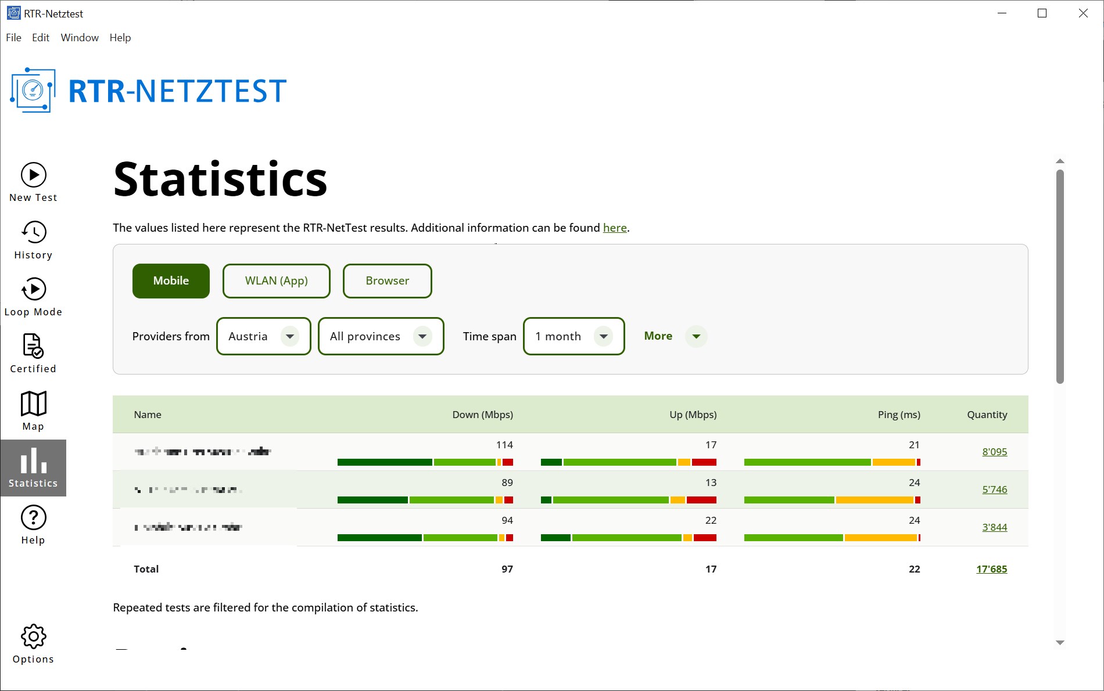Viewport: 1104px width, 691px height.
Task: Click the Ping (ms) column header
Action: (899, 415)
